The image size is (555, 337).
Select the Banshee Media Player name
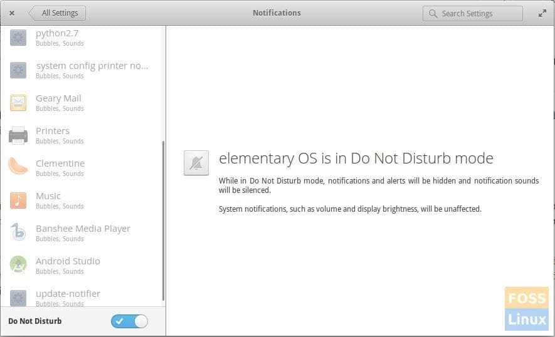coord(83,229)
